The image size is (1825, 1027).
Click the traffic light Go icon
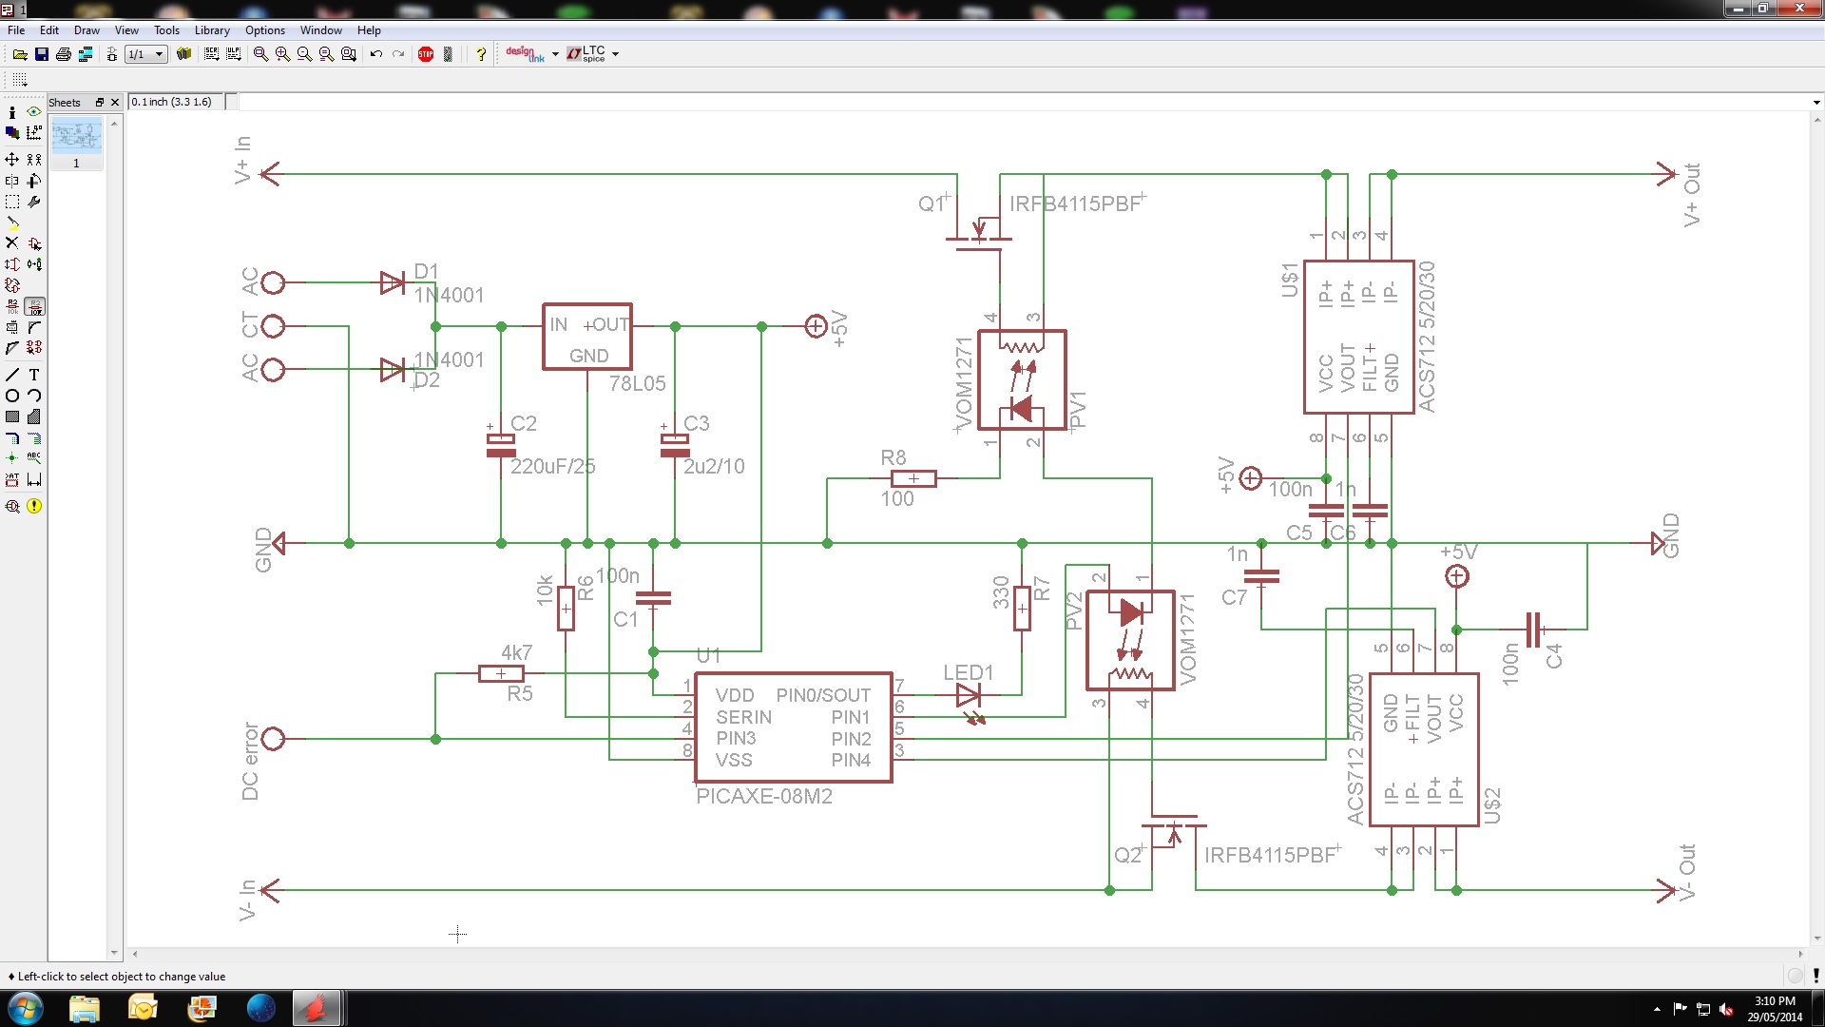pyautogui.click(x=449, y=54)
